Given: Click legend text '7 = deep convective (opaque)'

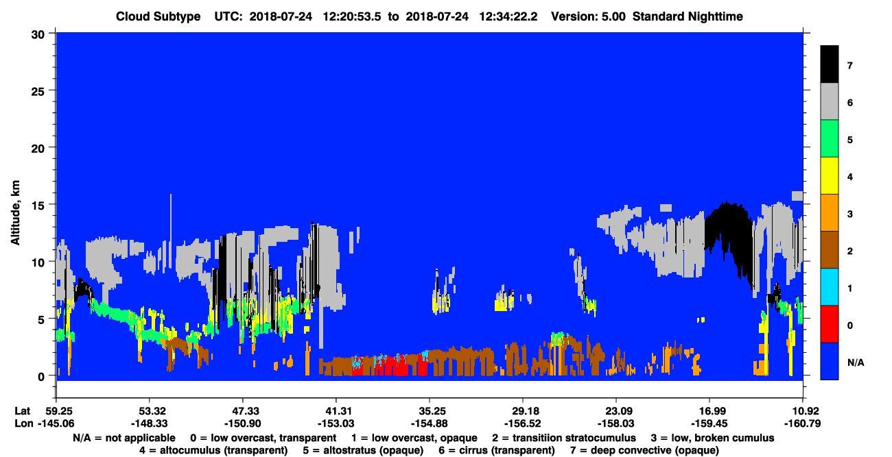Looking at the screenshot, I should [645, 450].
